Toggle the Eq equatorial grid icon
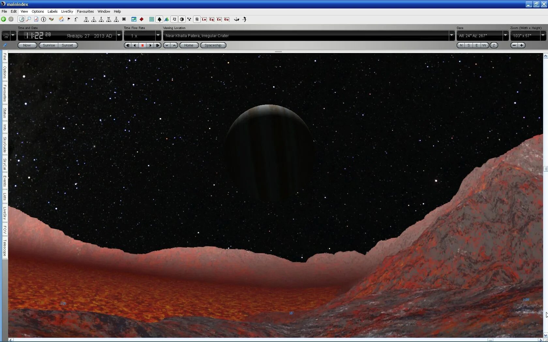Screen dimensions: 548x342 point(212,19)
